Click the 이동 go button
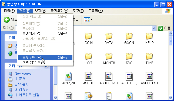The height and width of the screenshot is (101, 174). 165,28
